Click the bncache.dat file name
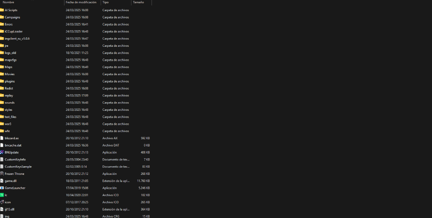Image resolution: width=432 pixels, height=218 pixels. tap(13, 145)
